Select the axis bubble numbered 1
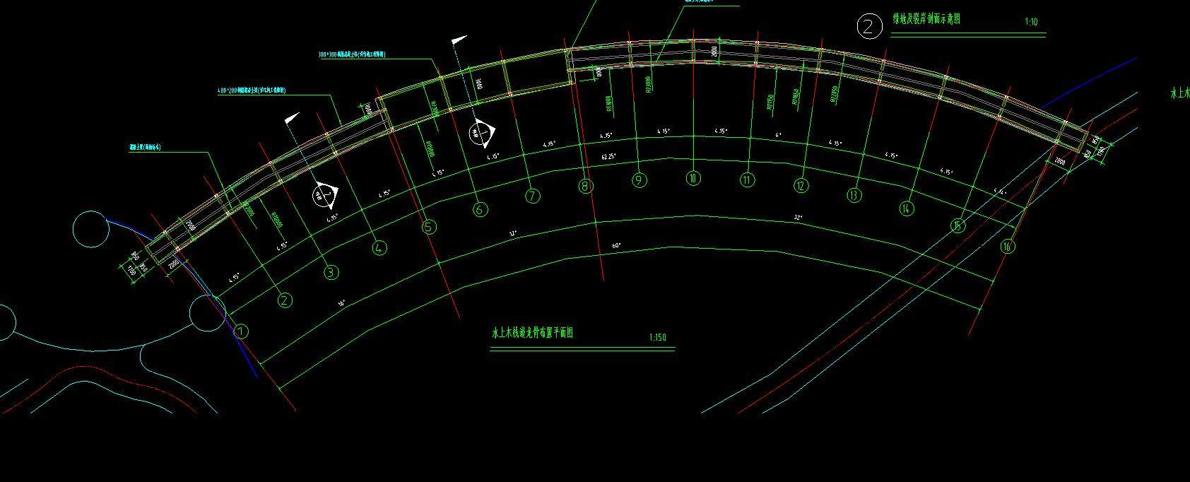 coord(242,331)
